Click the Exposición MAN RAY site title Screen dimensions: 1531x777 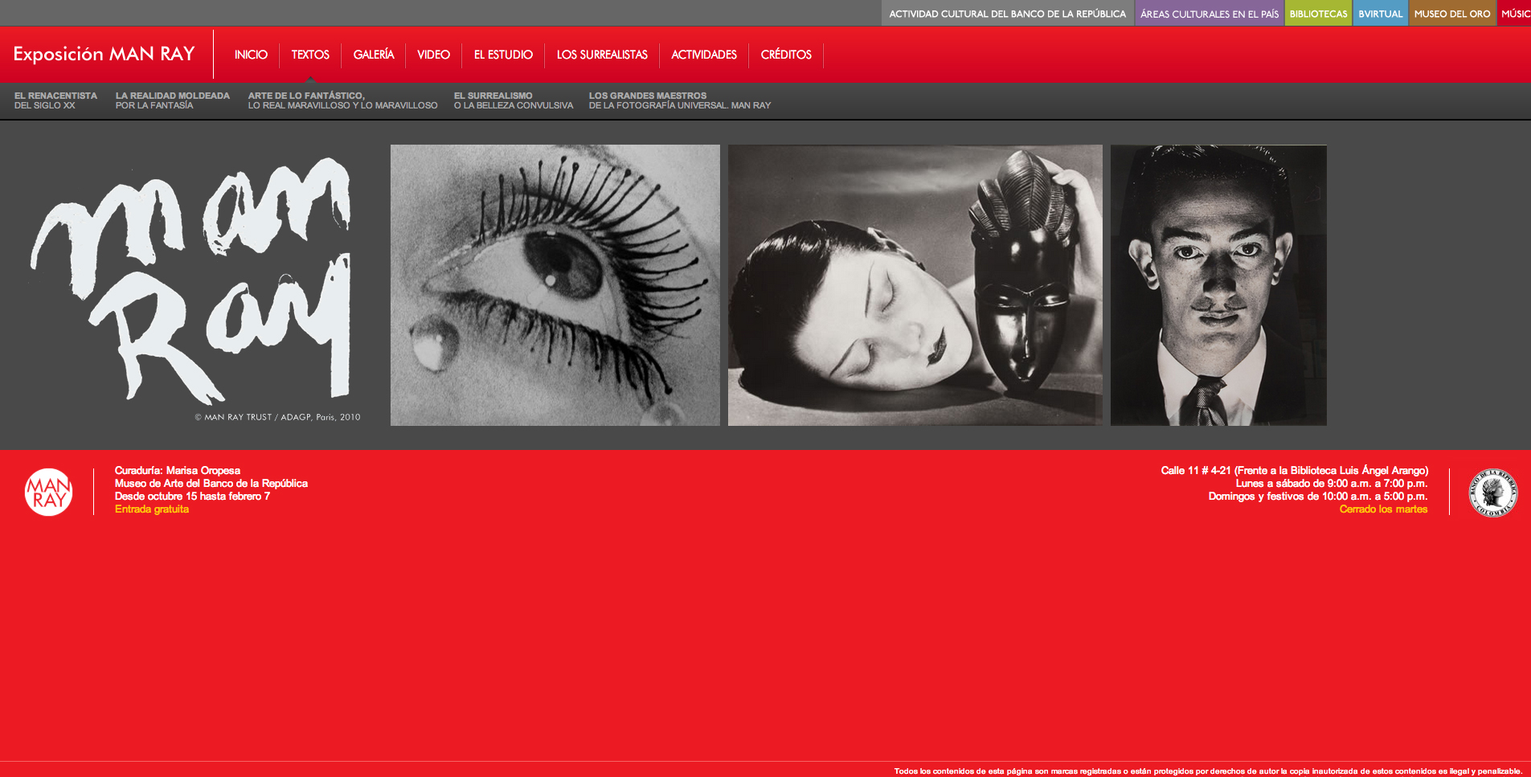[104, 54]
